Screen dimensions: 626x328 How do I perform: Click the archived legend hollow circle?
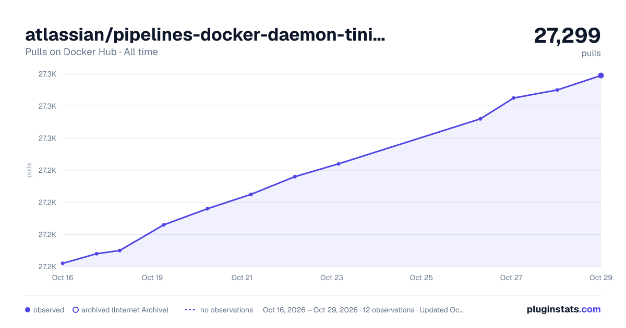click(x=75, y=310)
